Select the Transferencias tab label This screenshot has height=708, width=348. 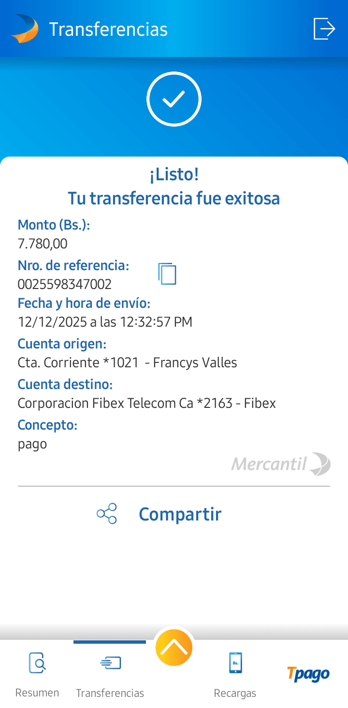point(110,693)
